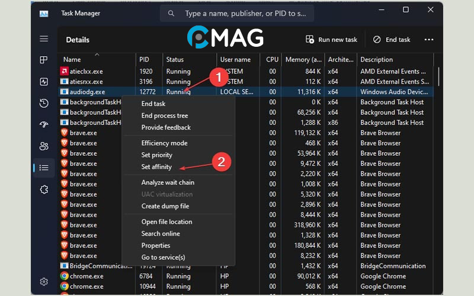
Task: Choose Go to service(s)
Action: coord(164,258)
